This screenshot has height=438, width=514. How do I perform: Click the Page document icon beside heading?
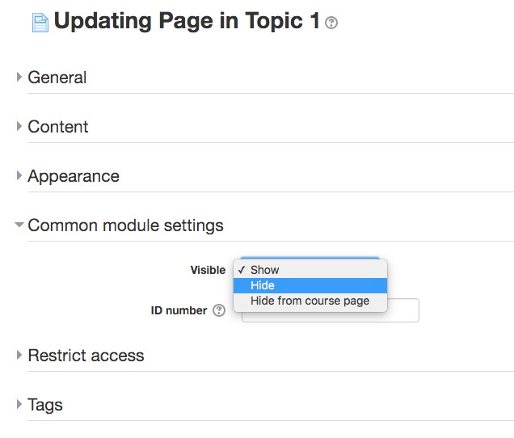click(40, 23)
